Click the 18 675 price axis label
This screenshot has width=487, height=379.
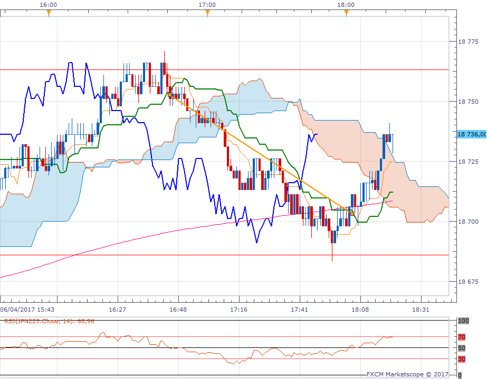(x=469, y=282)
